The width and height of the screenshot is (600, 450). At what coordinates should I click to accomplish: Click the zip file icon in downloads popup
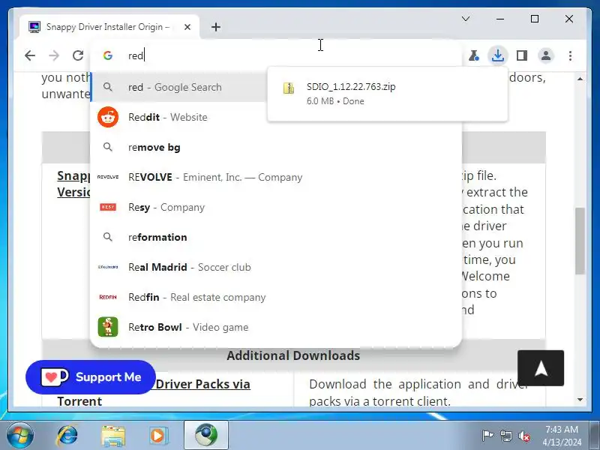(x=289, y=88)
